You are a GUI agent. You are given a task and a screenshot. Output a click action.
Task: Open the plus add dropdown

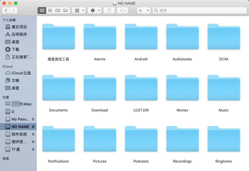(143, 10)
